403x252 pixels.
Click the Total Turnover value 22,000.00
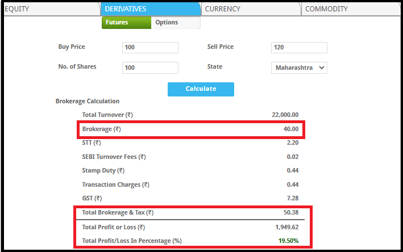tap(285, 115)
